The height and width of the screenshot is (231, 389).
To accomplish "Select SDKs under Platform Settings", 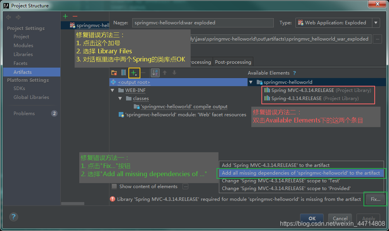I will pos(19,88).
